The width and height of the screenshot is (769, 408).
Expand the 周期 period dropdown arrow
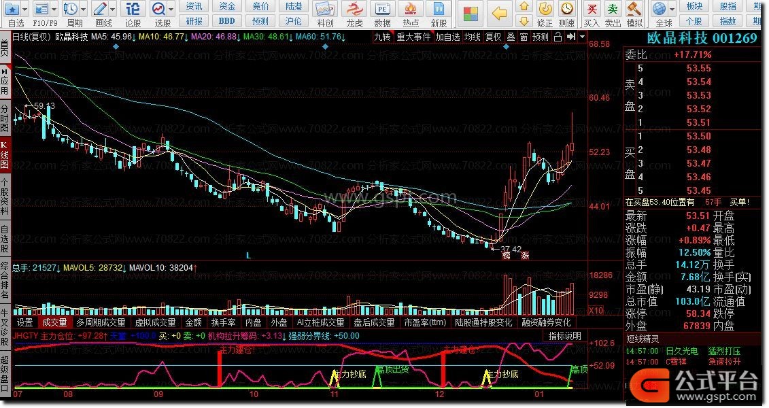84,9
